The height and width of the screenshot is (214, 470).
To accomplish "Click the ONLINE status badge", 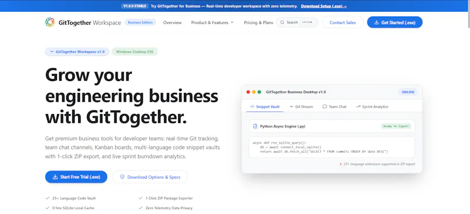I will coord(408,92).
